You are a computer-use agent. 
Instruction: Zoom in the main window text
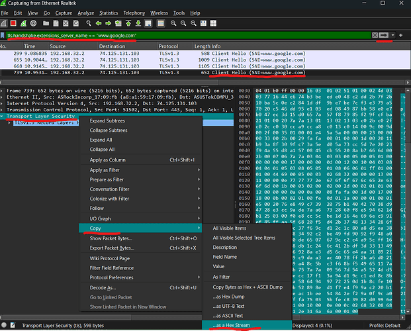173,23
